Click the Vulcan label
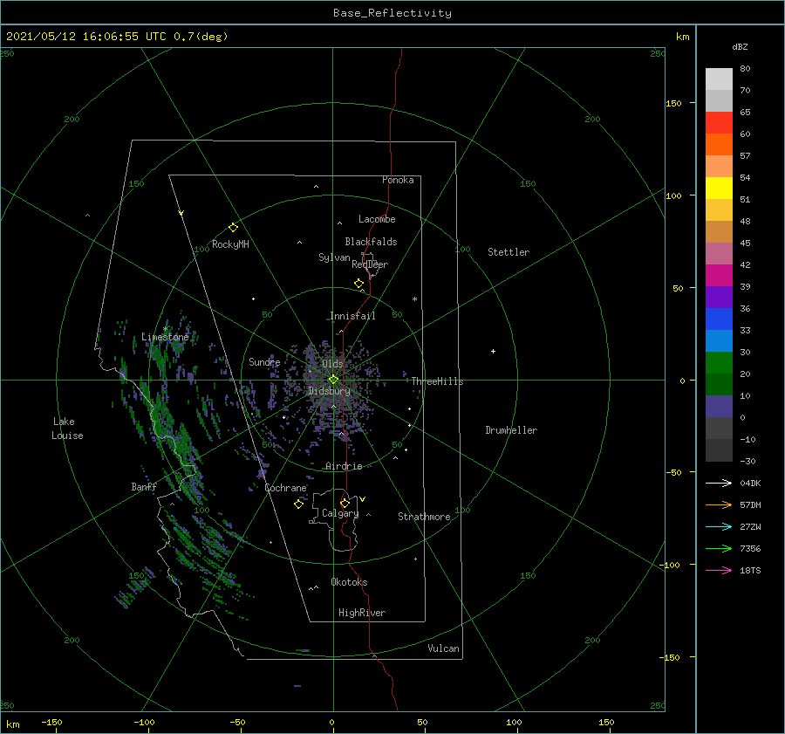785x734 pixels. pyautogui.click(x=443, y=648)
